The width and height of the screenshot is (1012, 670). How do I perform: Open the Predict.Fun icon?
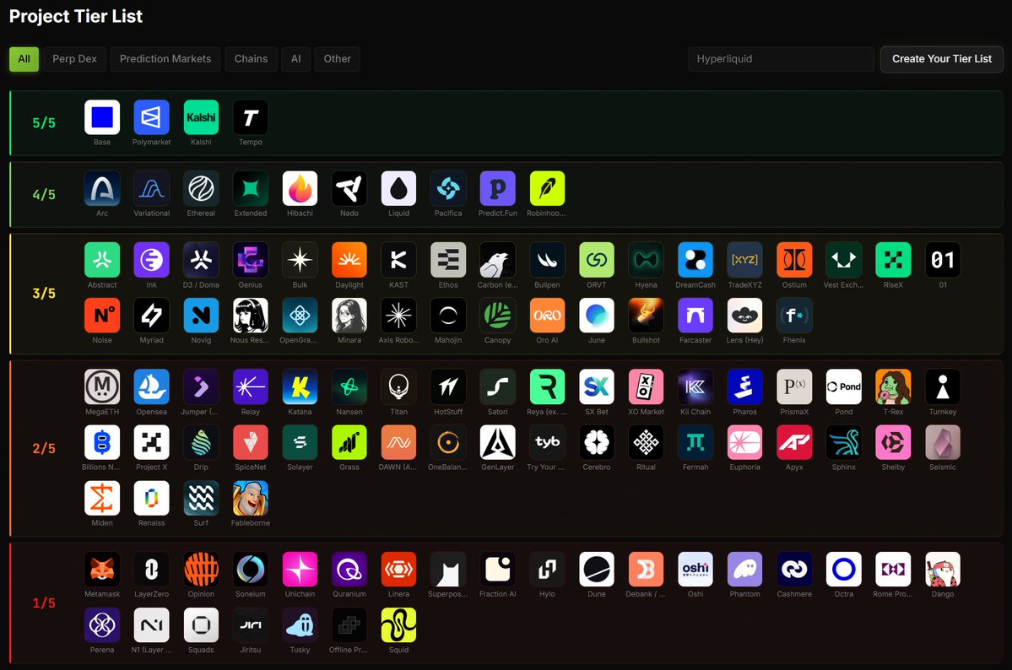(498, 188)
